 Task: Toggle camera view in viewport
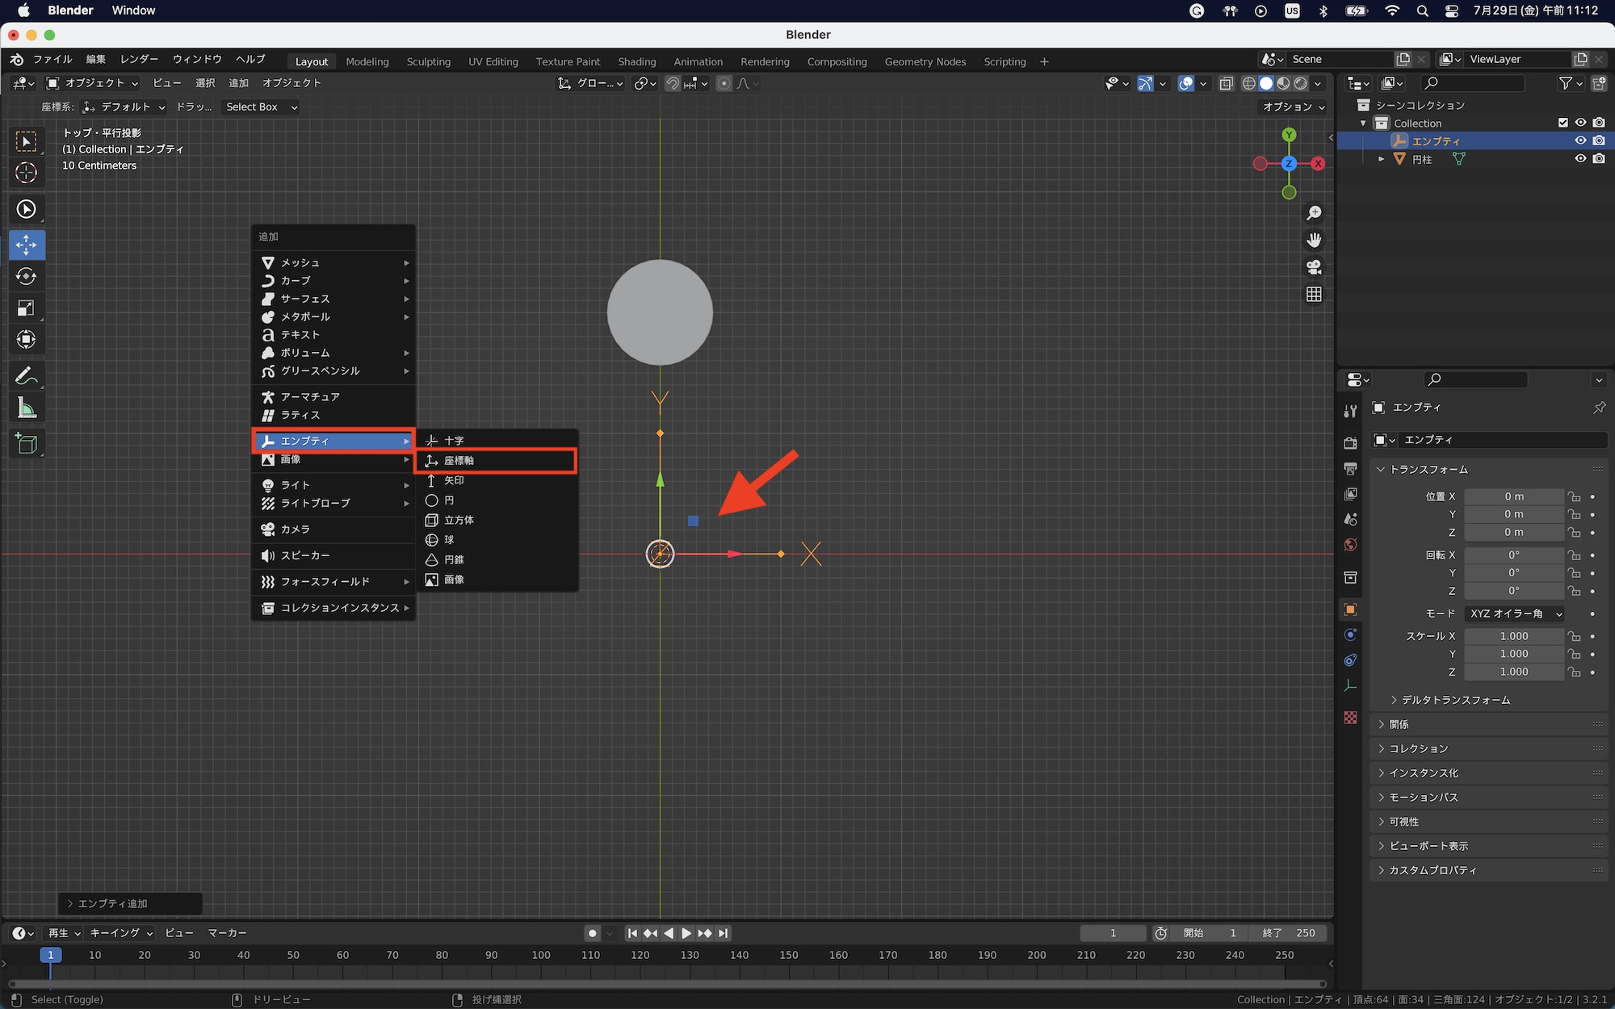[x=1314, y=267]
